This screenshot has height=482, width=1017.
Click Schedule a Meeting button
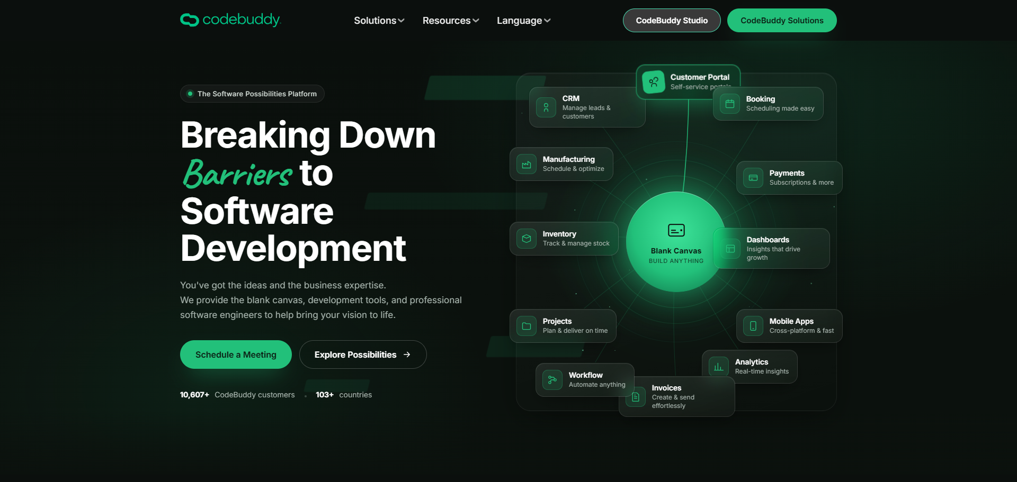tap(236, 354)
